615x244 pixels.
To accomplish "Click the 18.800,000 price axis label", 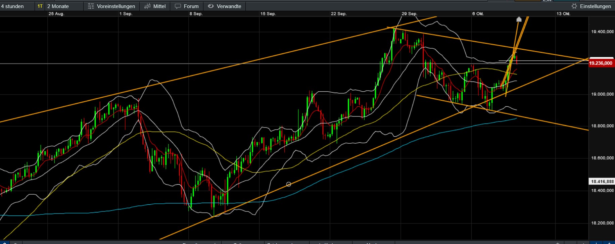I will tap(602, 126).
